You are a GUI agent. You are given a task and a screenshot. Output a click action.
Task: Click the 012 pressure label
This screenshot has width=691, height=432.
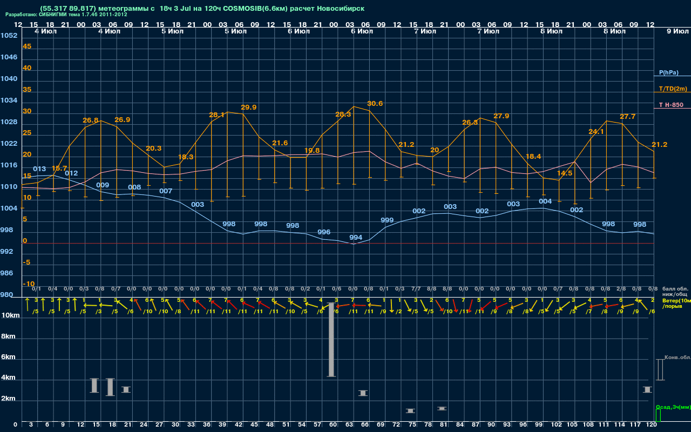click(71, 173)
